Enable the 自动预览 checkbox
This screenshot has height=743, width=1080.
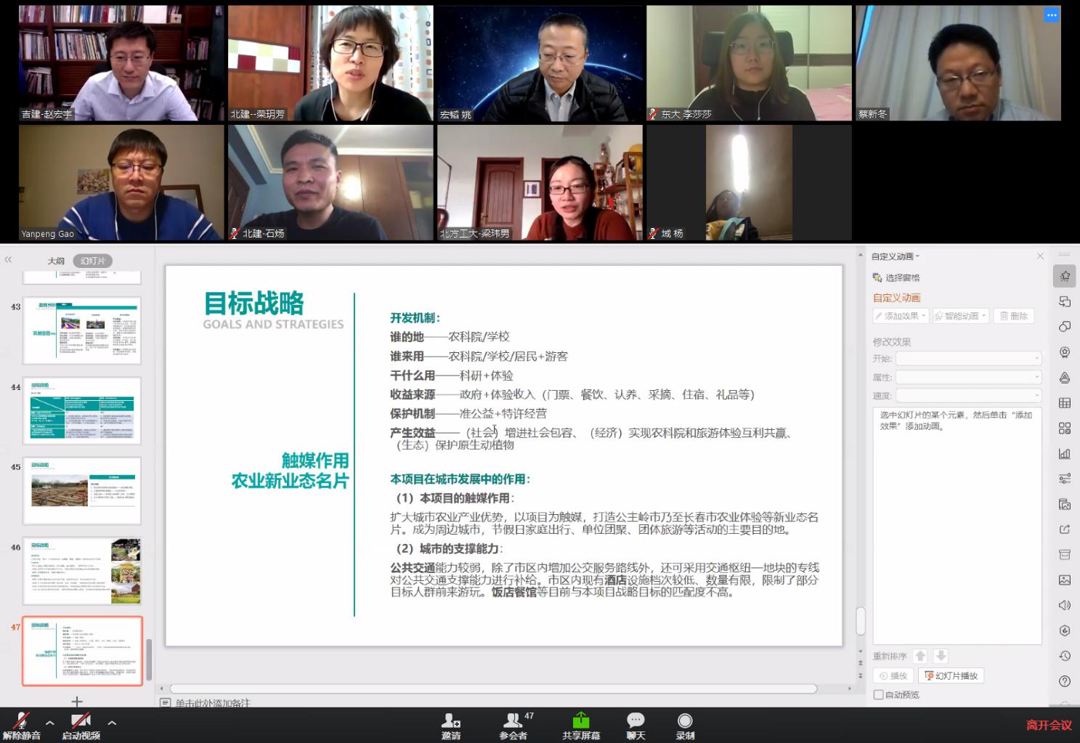pyautogui.click(x=879, y=695)
